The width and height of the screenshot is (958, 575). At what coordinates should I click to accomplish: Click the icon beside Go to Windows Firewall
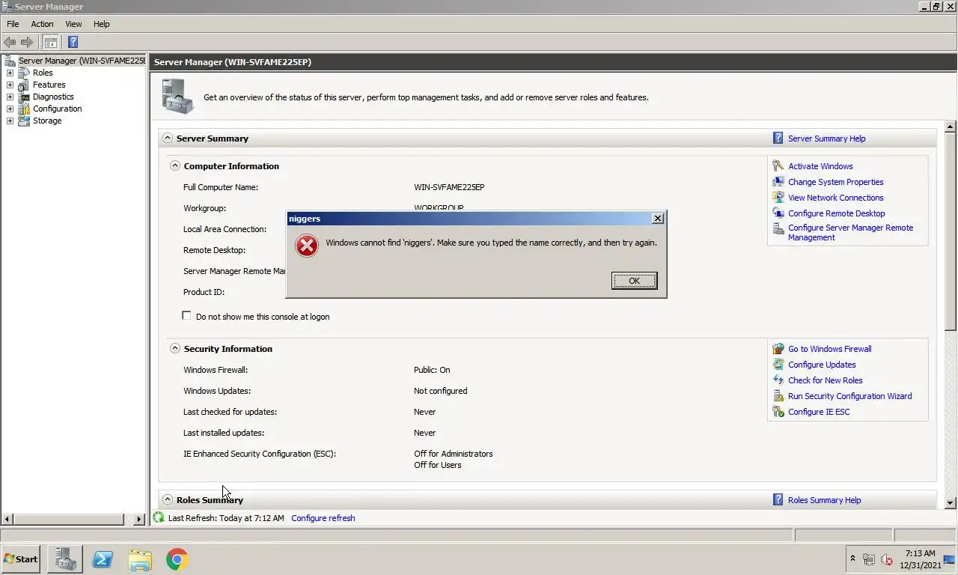coord(778,349)
